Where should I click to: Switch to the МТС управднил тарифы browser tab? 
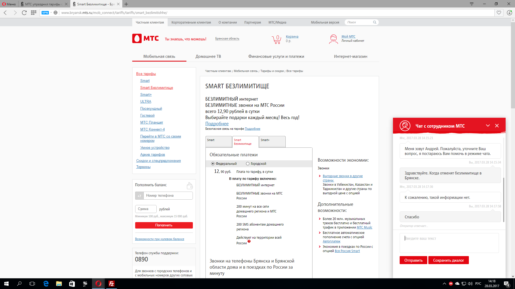point(44,4)
